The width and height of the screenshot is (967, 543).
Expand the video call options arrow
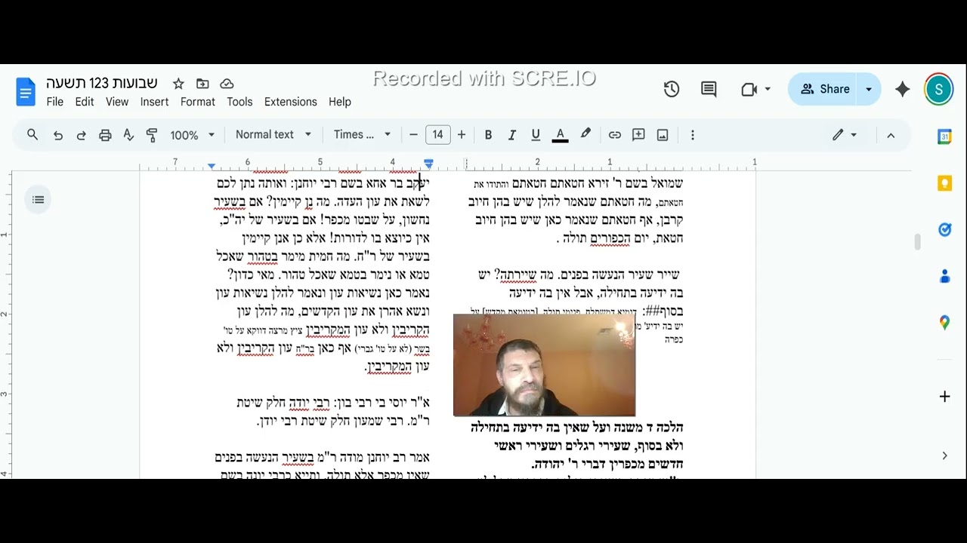[x=768, y=89]
